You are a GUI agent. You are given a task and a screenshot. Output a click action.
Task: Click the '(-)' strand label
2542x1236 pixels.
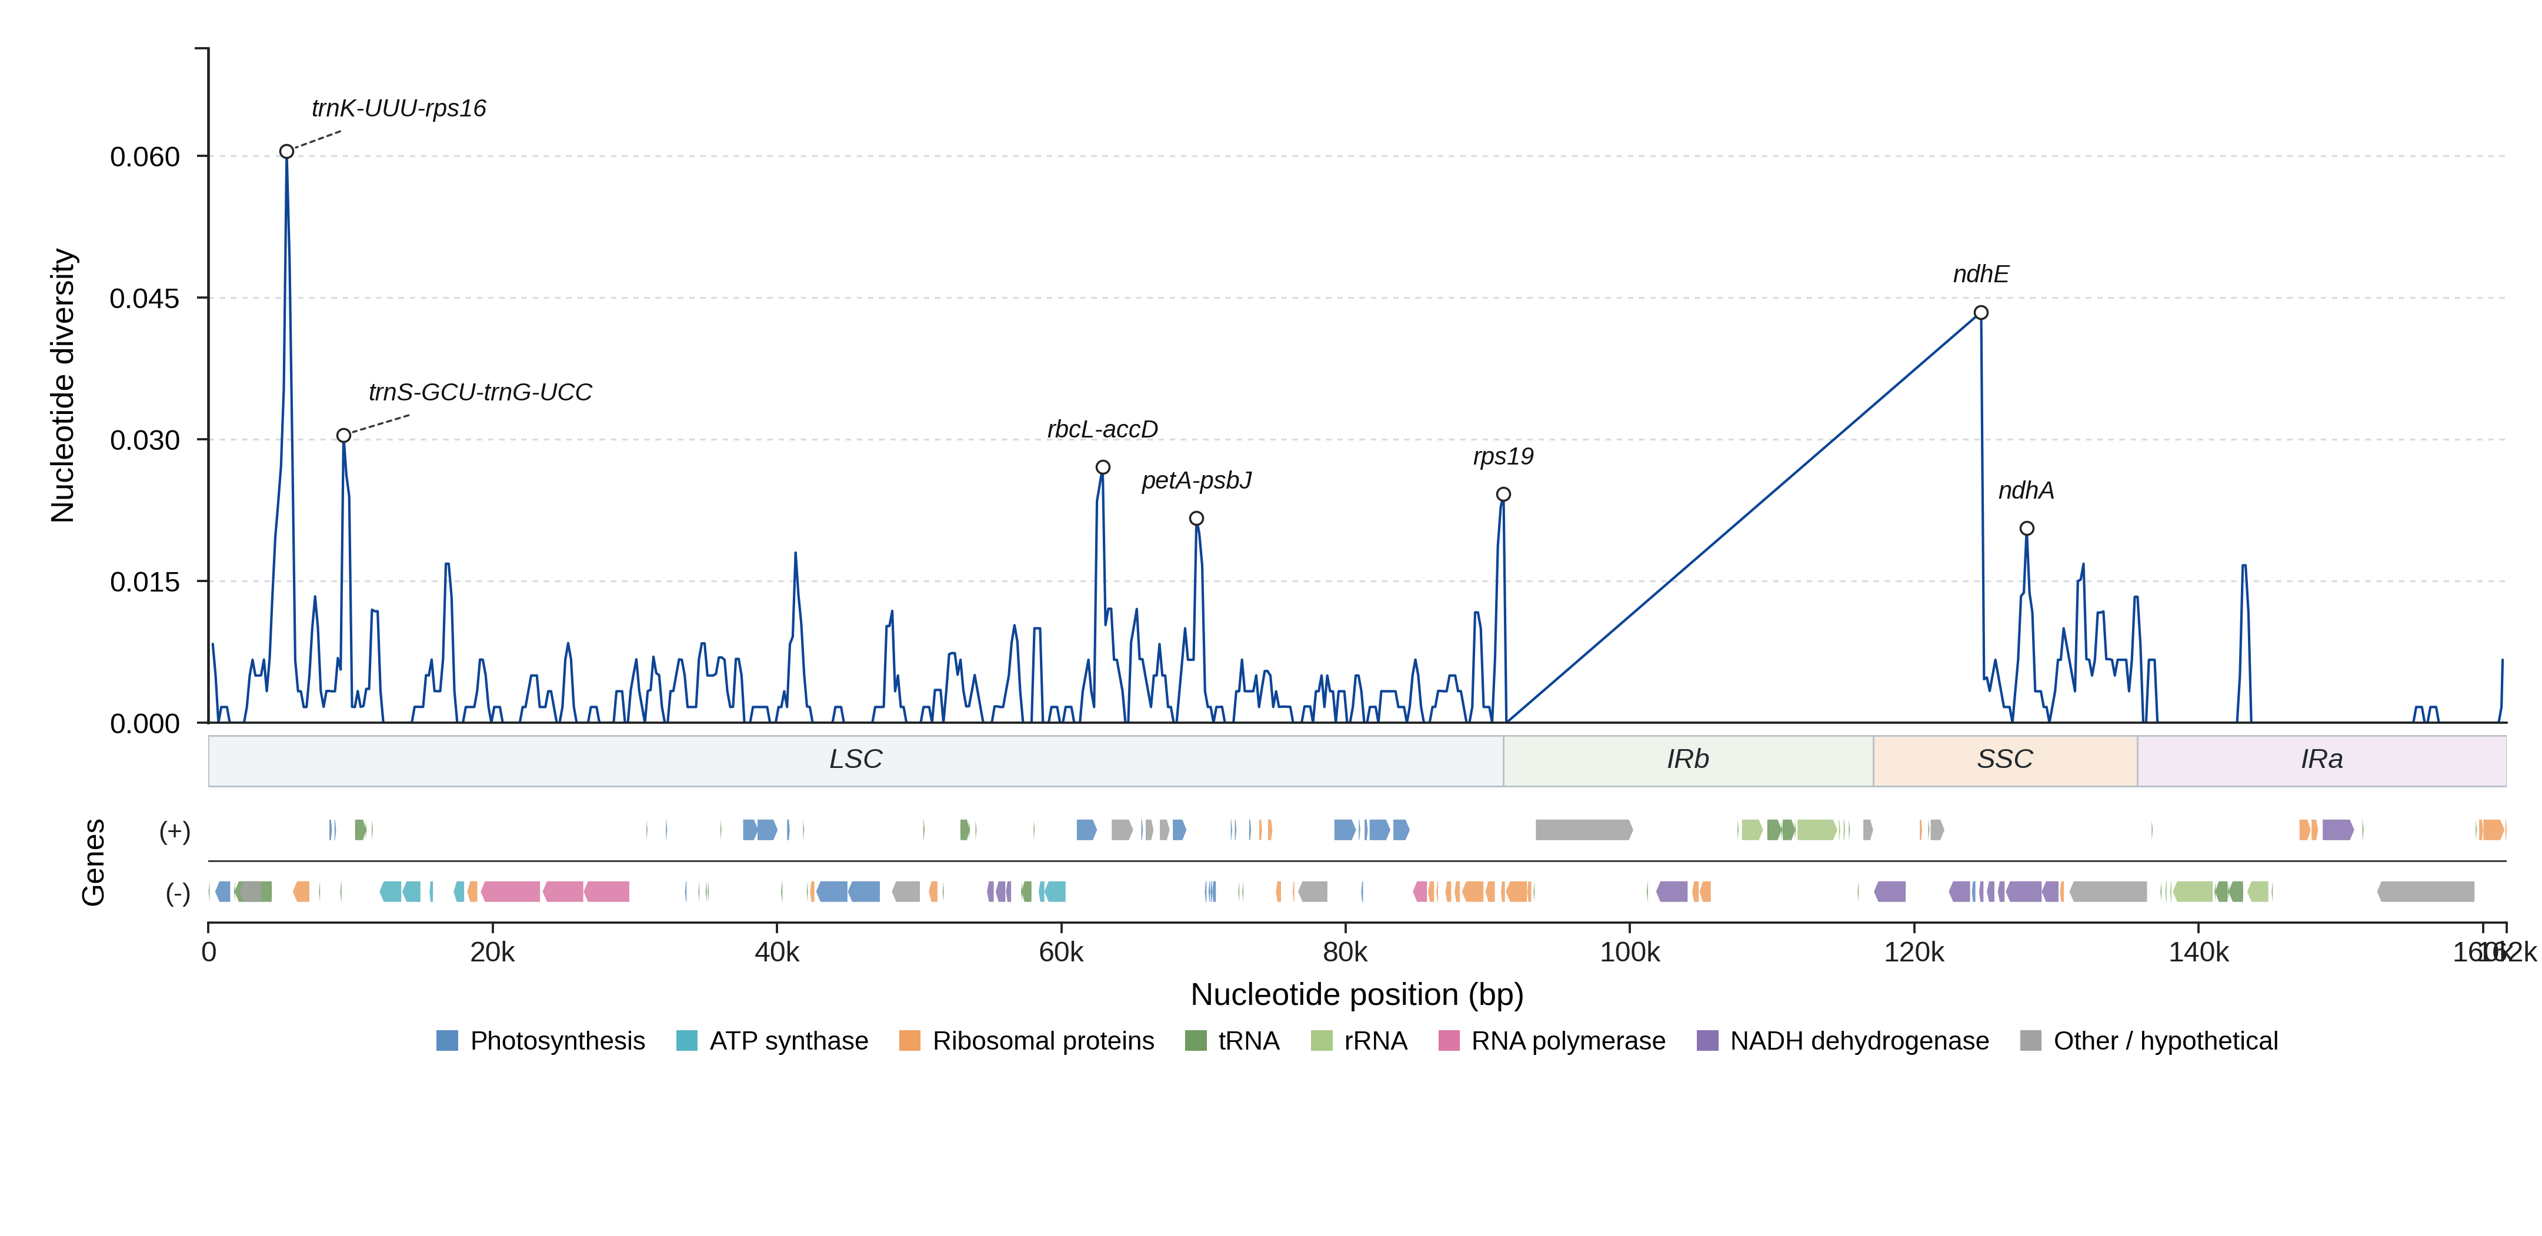coord(178,894)
